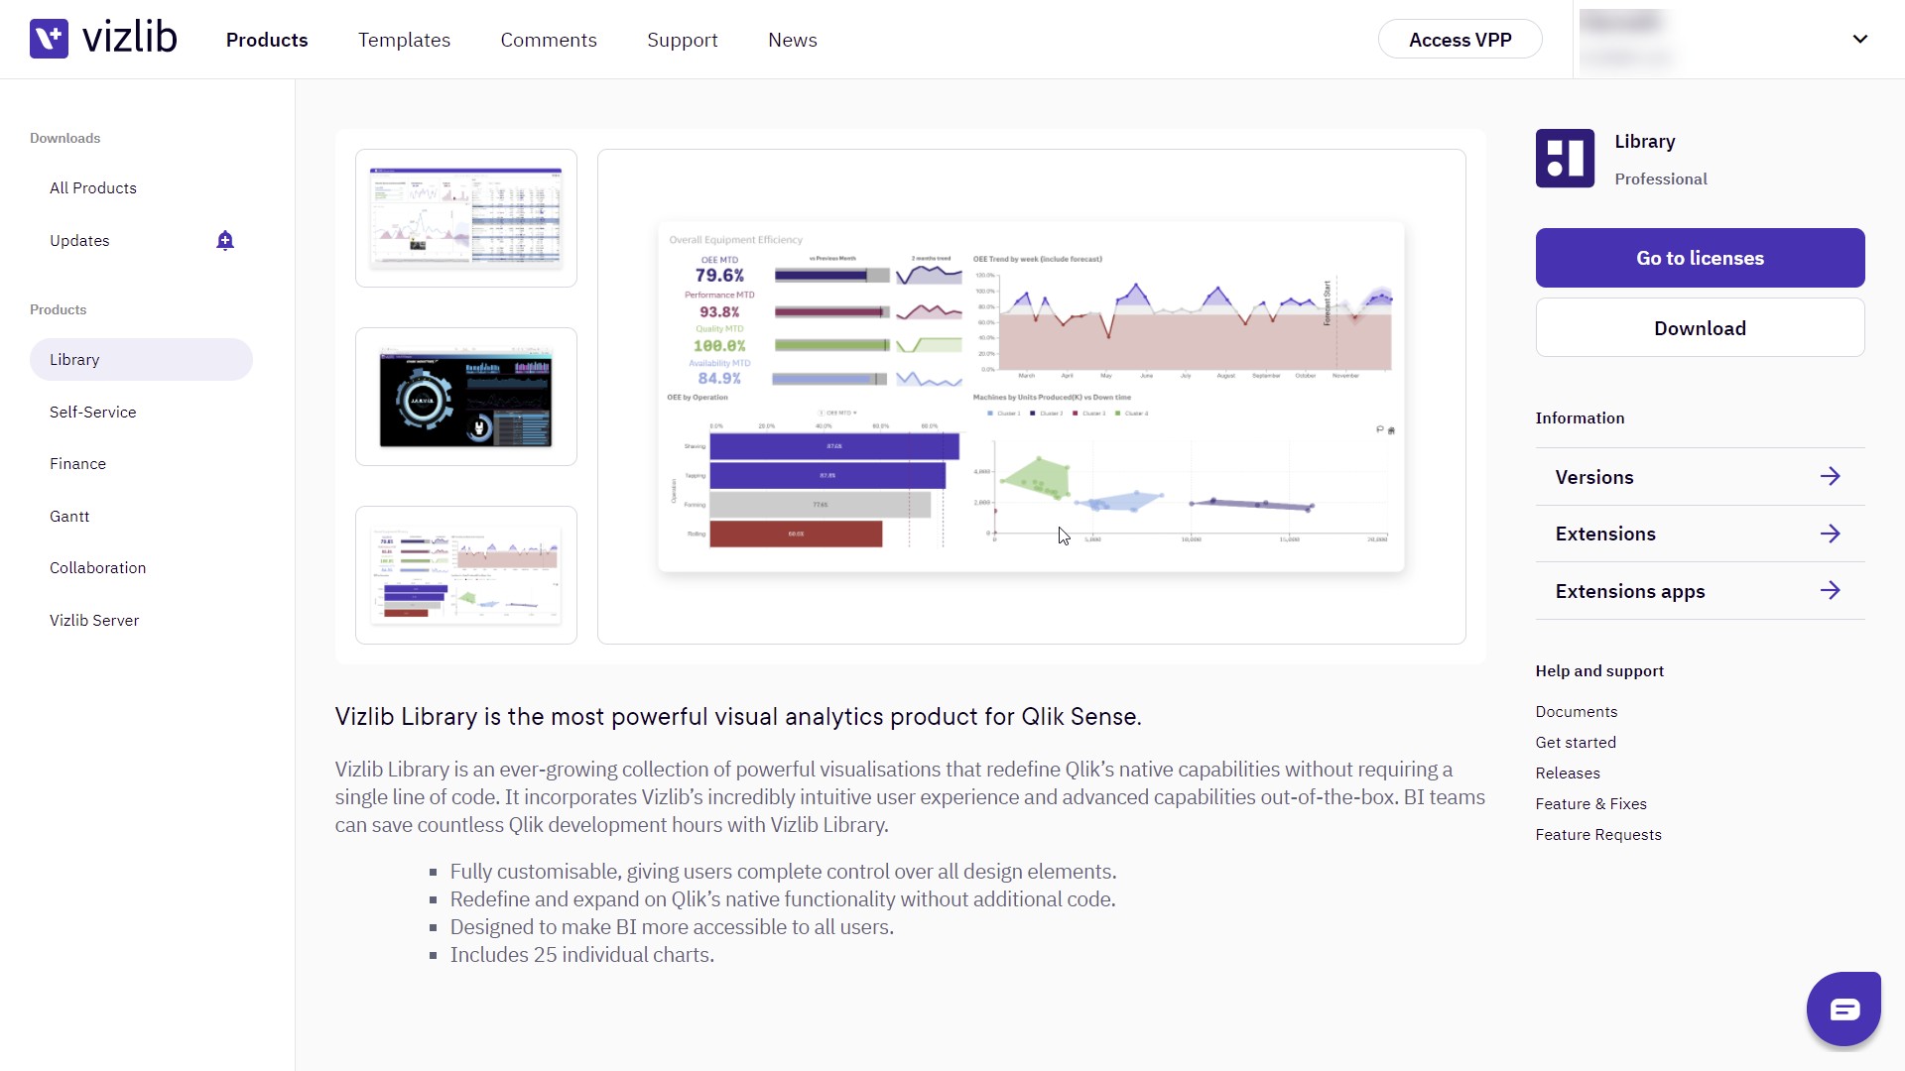Viewport: 1905px width, 1071px height.
Task: Expand the user account dropdown chevron
Action: coord(1859,40)
